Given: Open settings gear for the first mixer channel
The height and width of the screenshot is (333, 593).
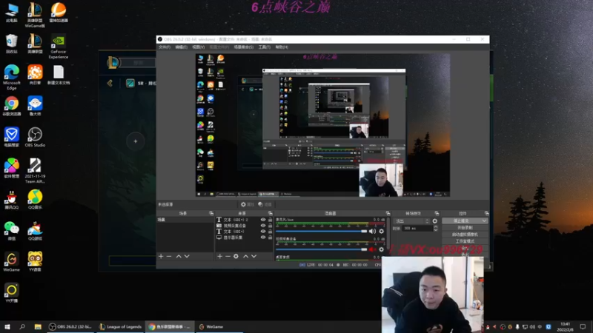Looking at the screenshot, I should [x=381, y=231].
